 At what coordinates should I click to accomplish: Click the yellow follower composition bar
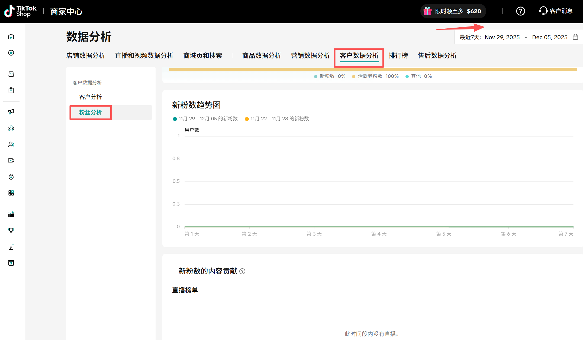click(373, 70)
